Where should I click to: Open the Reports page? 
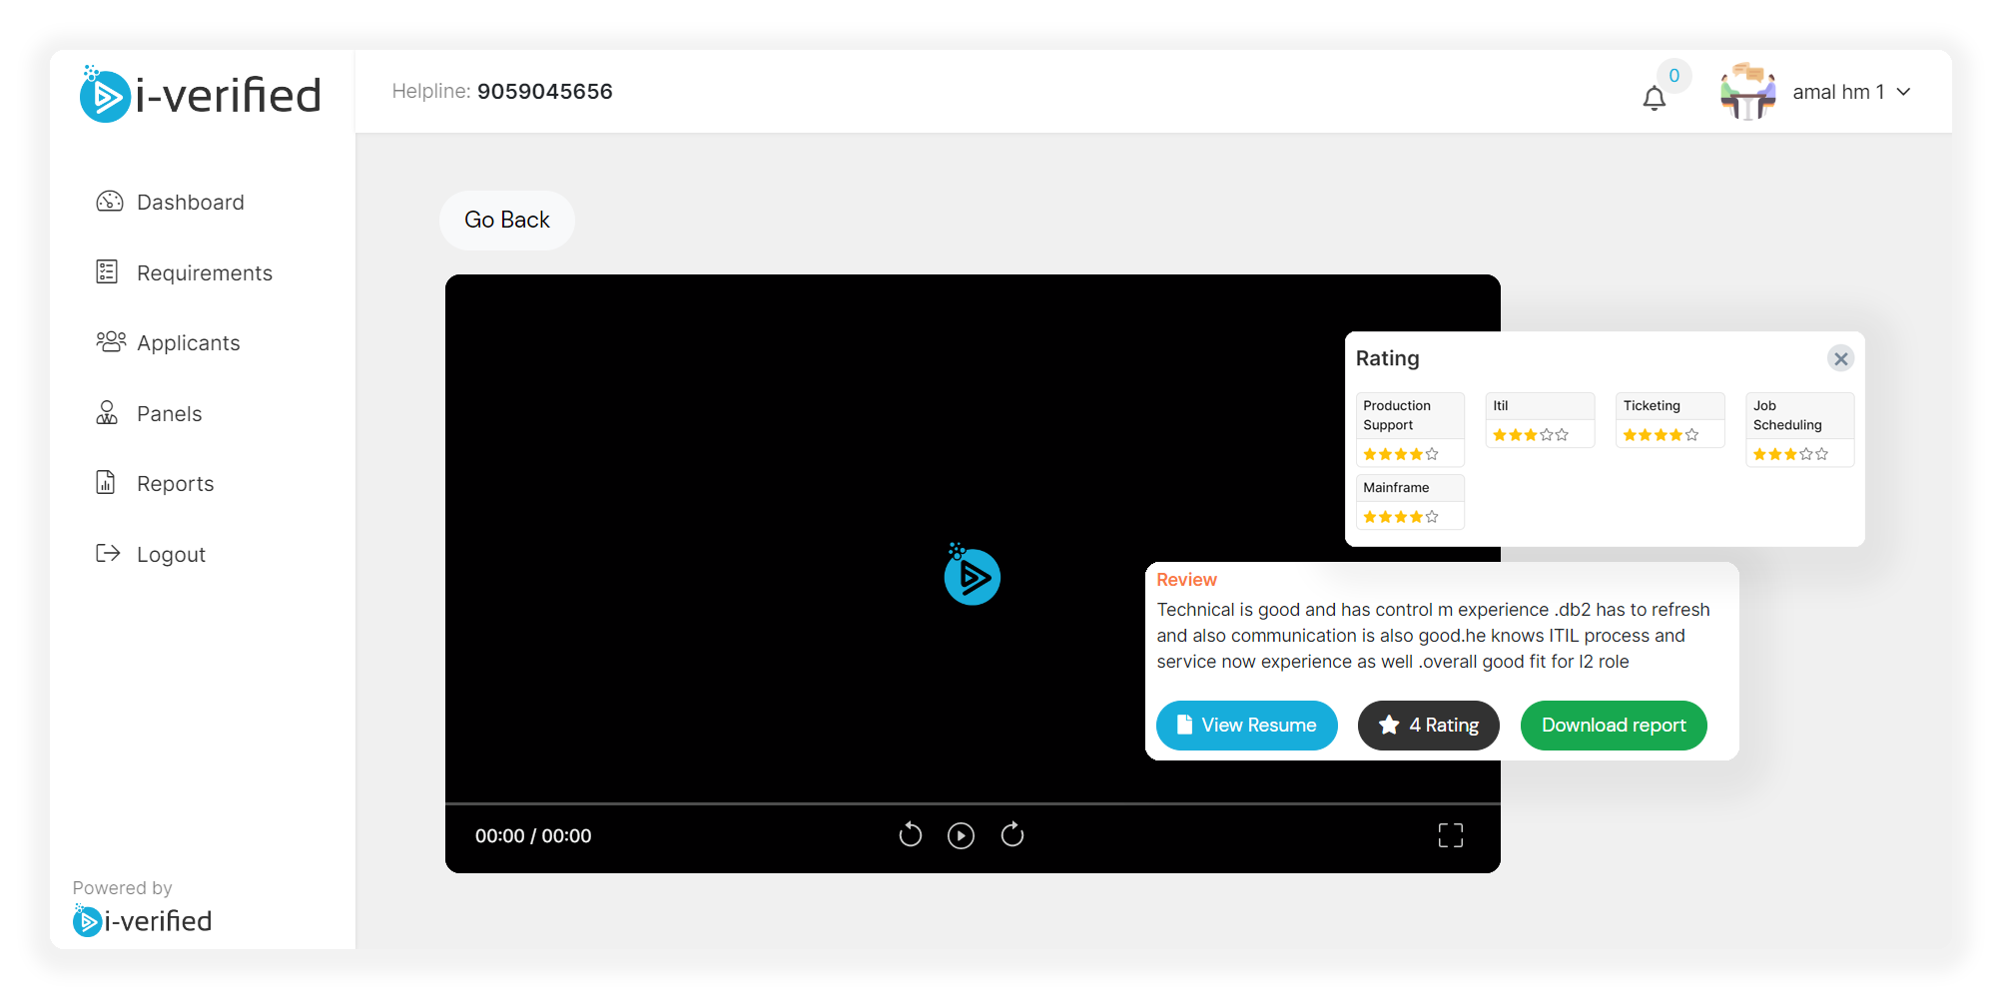pos(175,484)
